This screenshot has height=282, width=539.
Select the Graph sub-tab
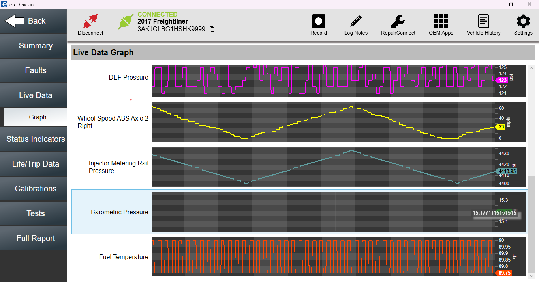[x=36, y=117]
